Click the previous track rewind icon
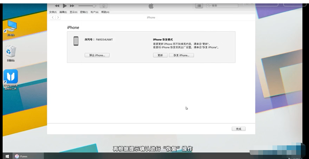The width and height of the screenshot is (309, 159). click(57, 6)
